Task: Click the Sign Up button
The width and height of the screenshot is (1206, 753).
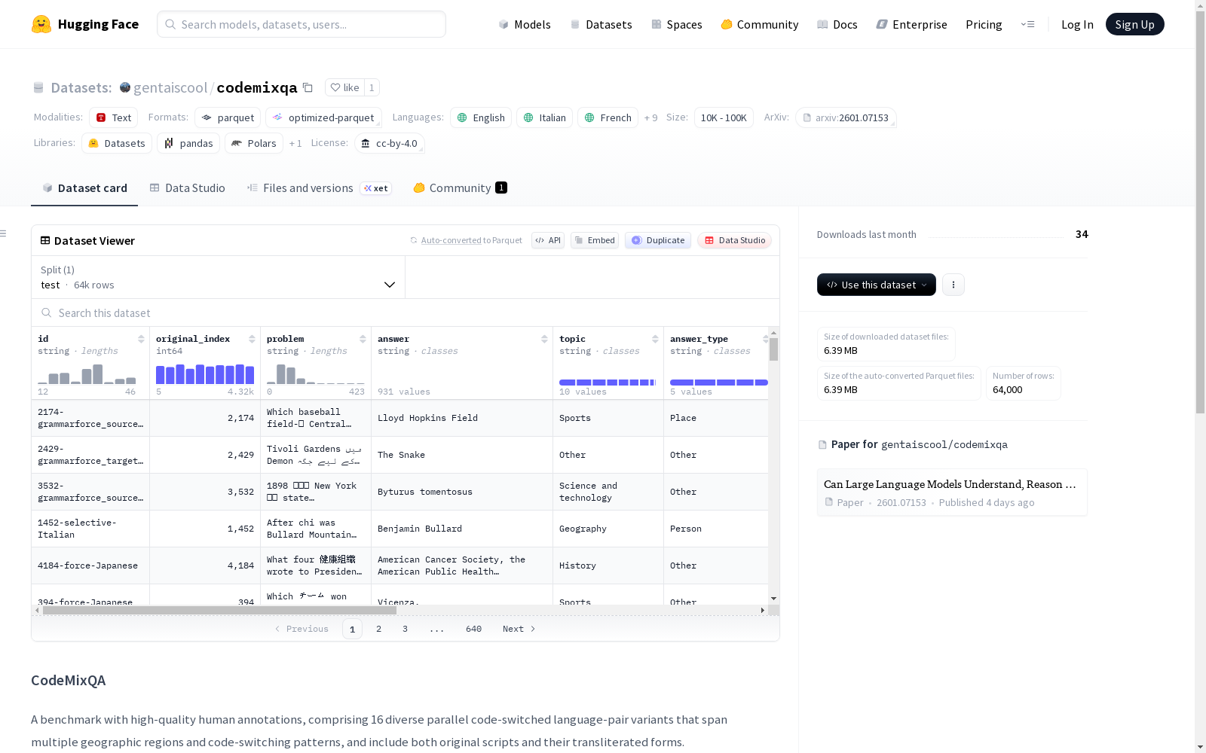Action: 1134,24
